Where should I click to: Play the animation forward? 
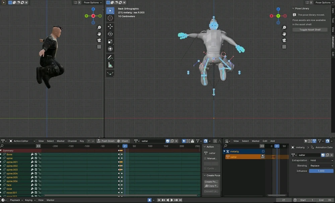172,200
